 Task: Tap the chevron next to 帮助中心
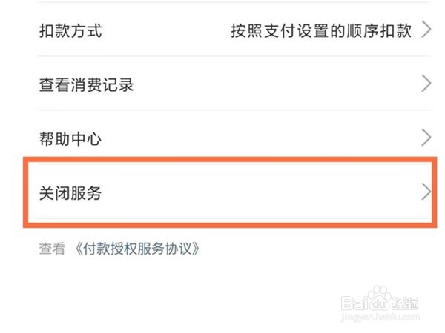426,138
